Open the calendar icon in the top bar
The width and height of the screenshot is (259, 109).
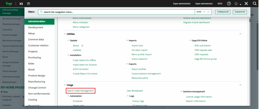(29, 4)
